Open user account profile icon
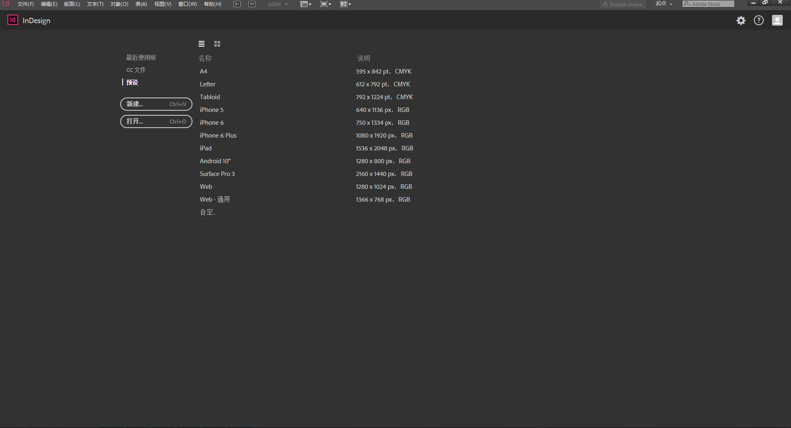Screen dimensions: 791x428 [x=777, y=20]
